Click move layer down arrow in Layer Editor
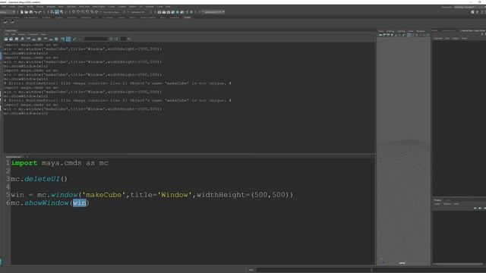 480,209
